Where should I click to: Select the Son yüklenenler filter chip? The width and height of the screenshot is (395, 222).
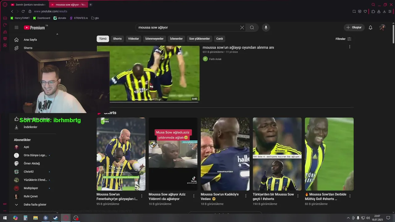tap(199, 39)
